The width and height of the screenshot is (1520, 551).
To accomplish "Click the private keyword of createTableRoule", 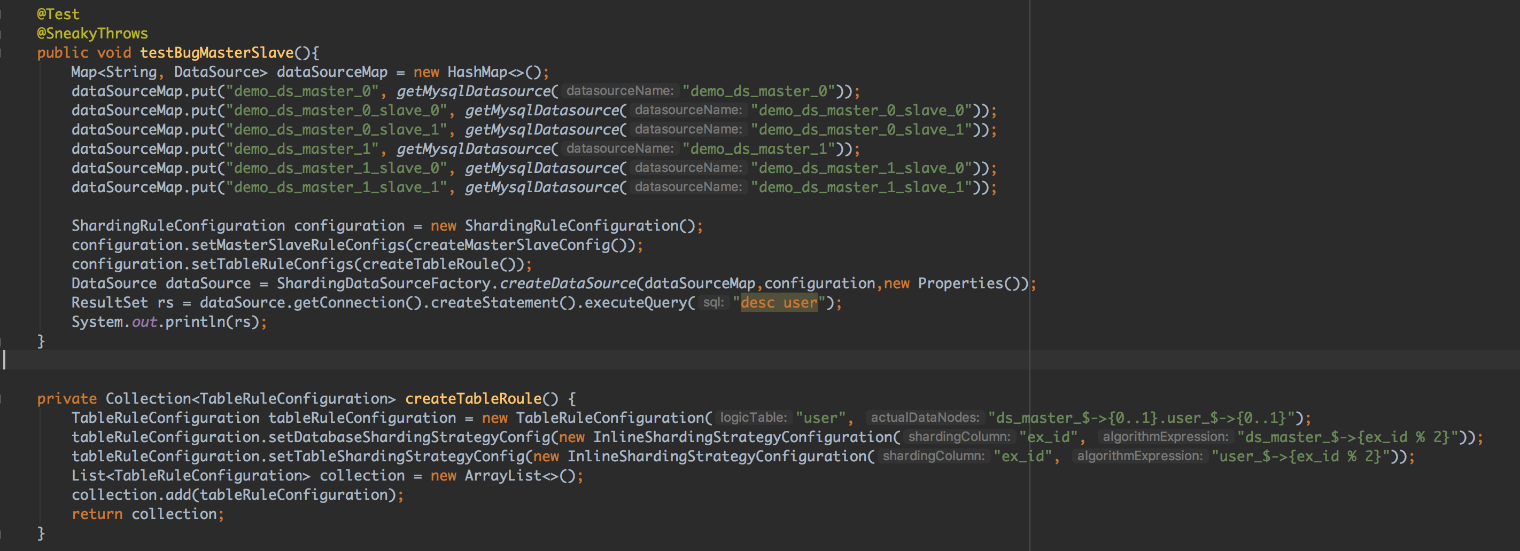I will (x=66, y=399).
